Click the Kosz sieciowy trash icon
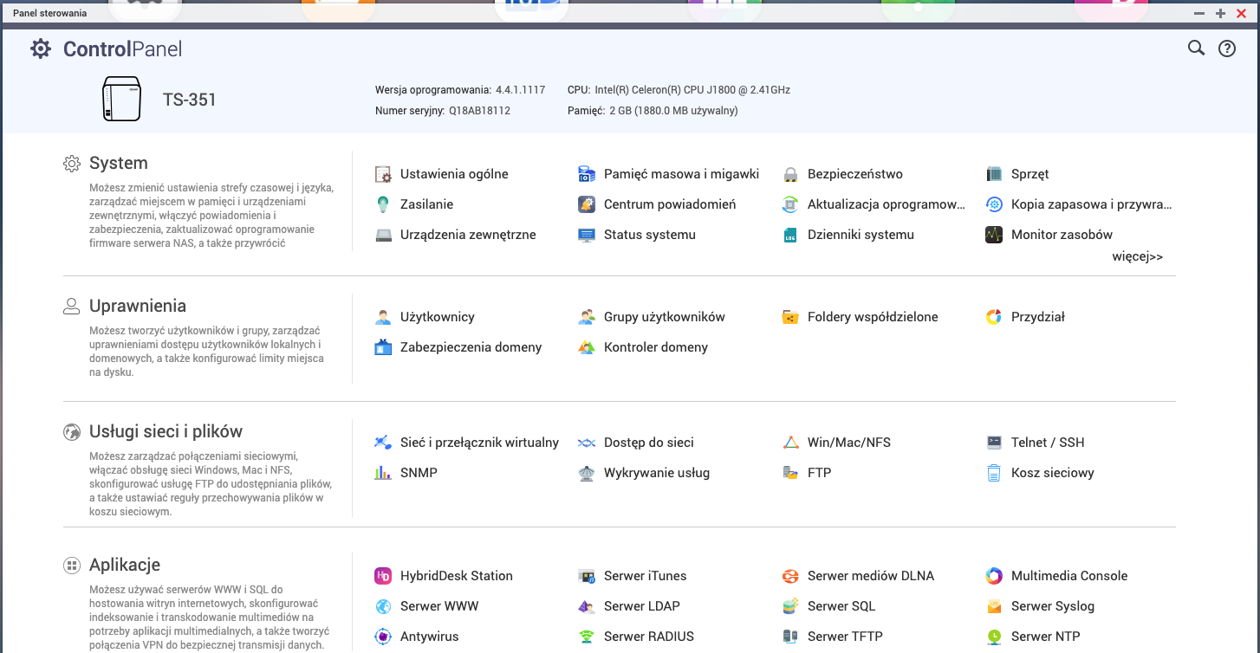1260x653 pixels. coord(994,473)
